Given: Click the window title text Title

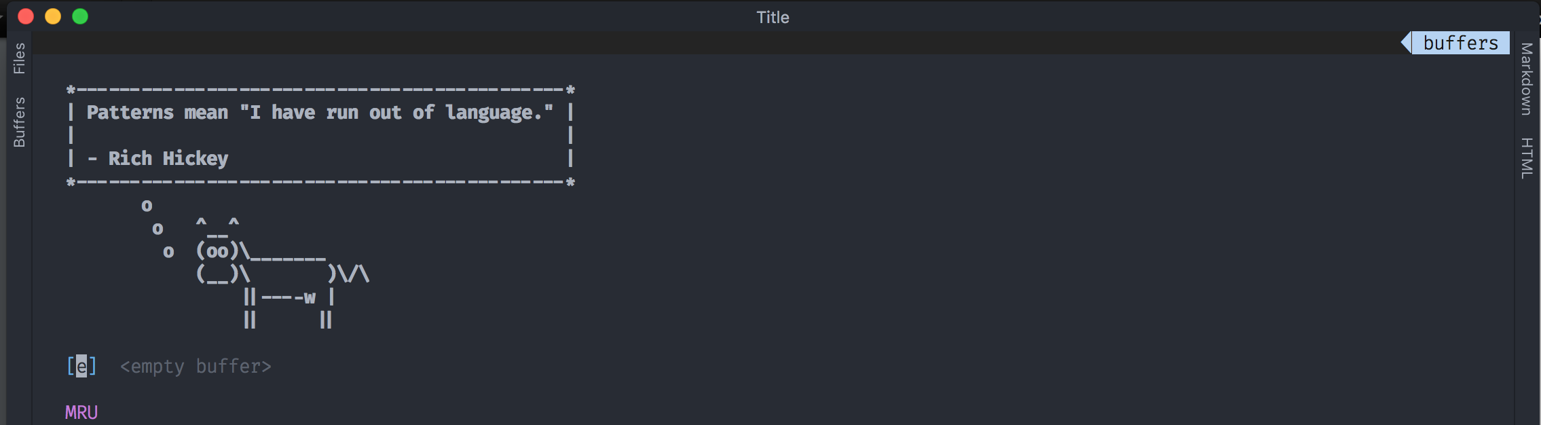Looking at the screenshot, I should pos(773,17).
